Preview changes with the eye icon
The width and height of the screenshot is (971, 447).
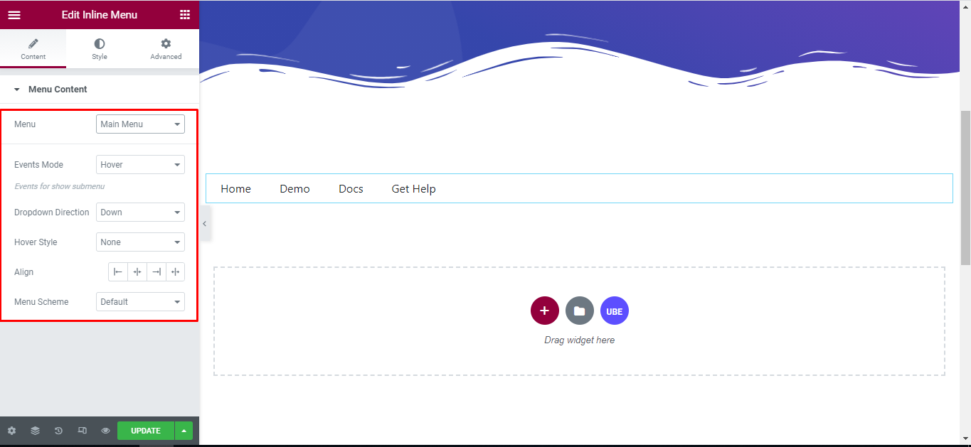[105, 431]
